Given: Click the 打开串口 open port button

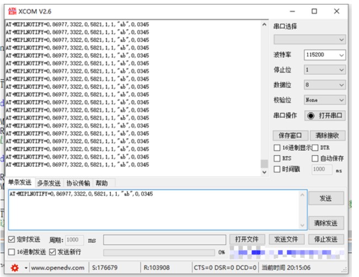Looking at the screenshot, I should point(325,116).
